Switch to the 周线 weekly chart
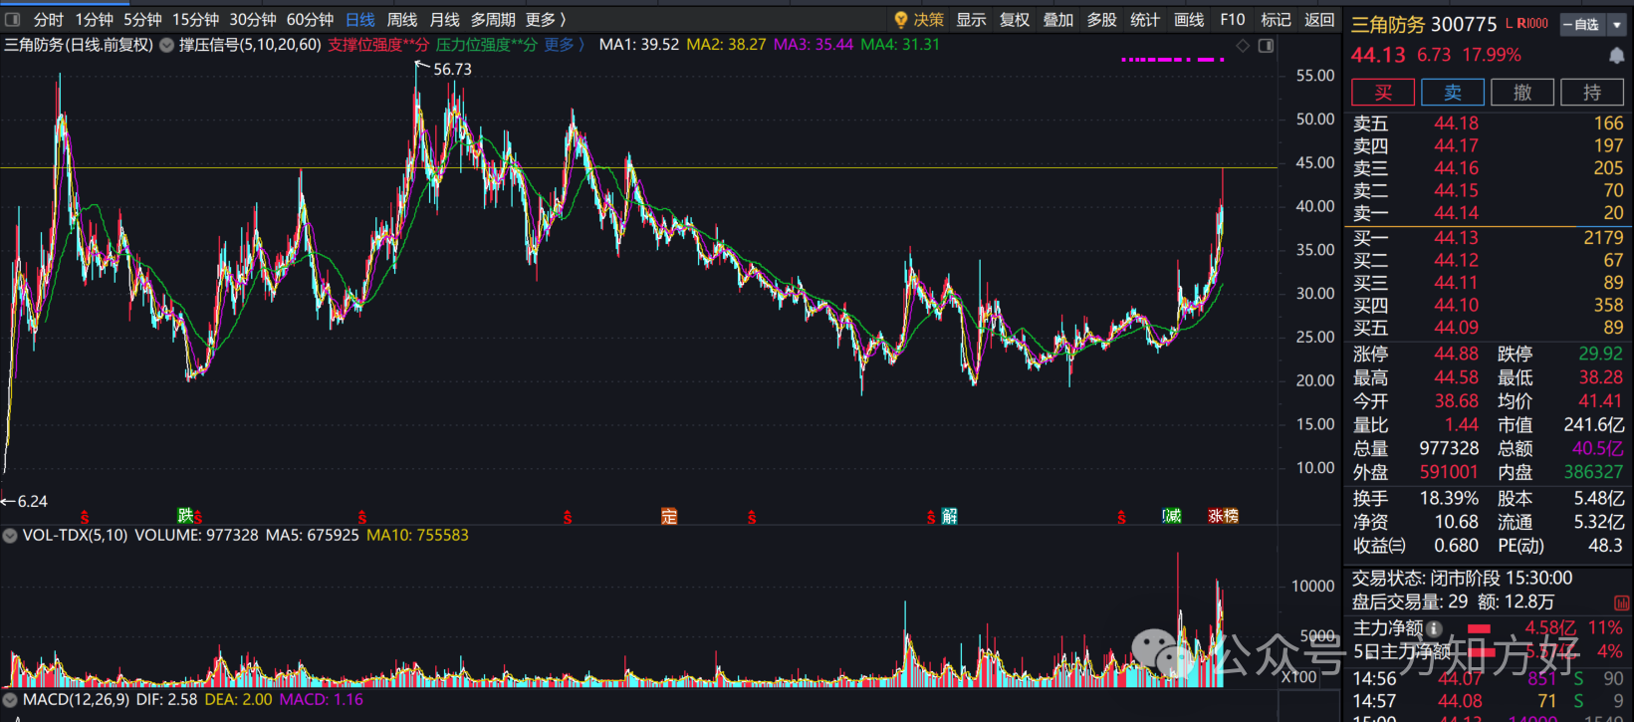Viewport: 1634px width, 722px height. 402,19
